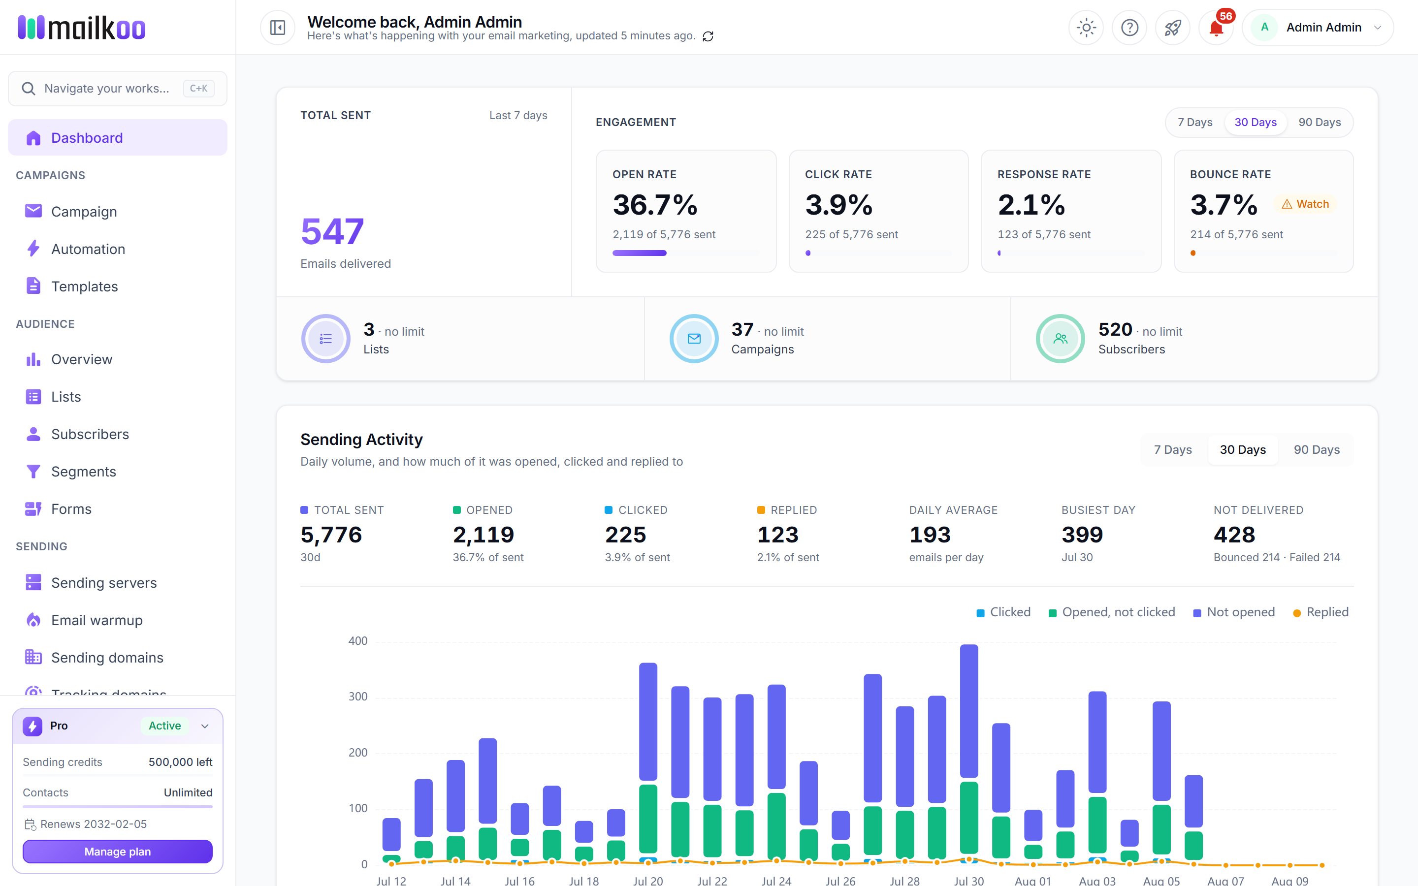Click the rocket icon in header
Image resolution: width=1418 pixels, height=886 pixels.
(1172, 28)
